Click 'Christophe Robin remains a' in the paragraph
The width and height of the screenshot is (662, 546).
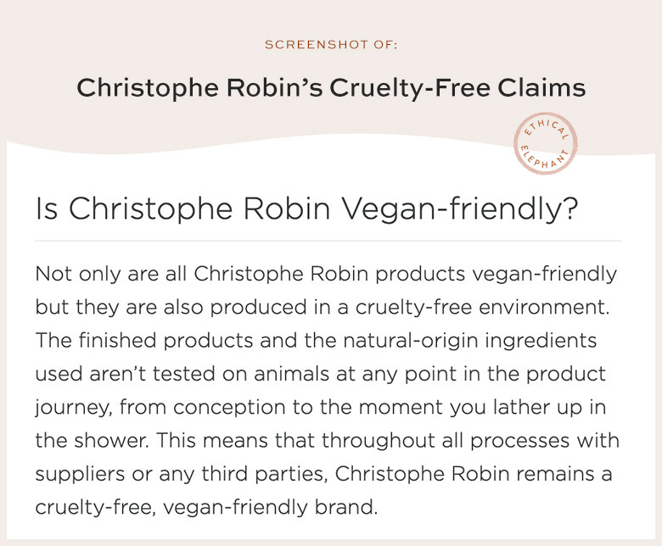pos(474,473)
